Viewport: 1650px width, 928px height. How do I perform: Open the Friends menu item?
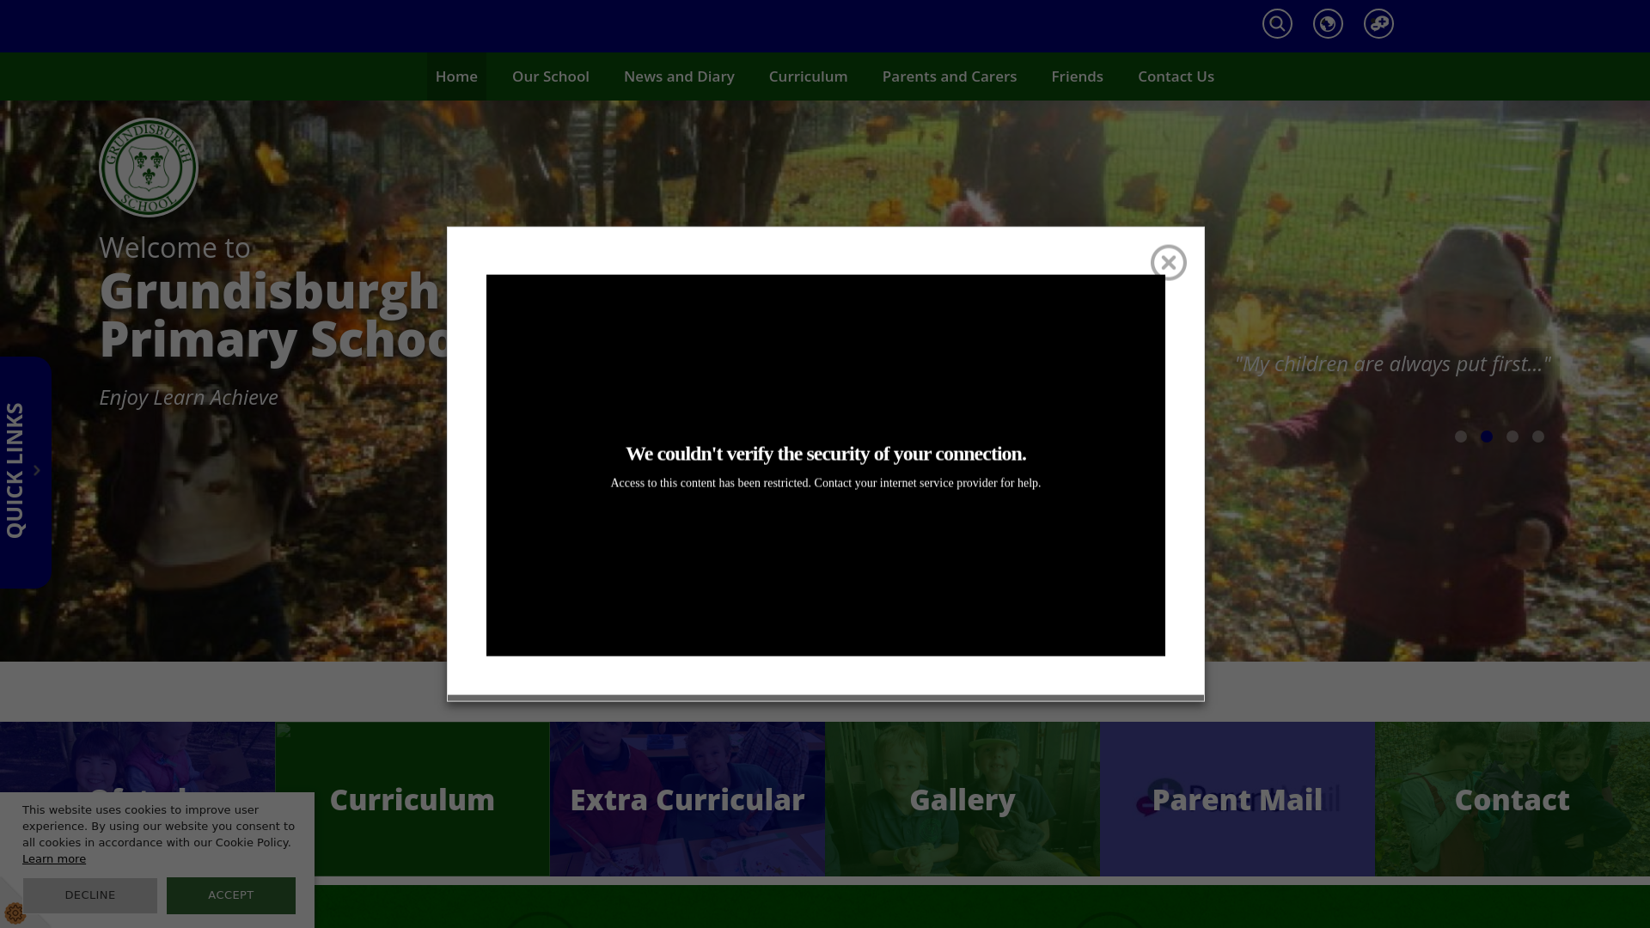[1077, 76]
